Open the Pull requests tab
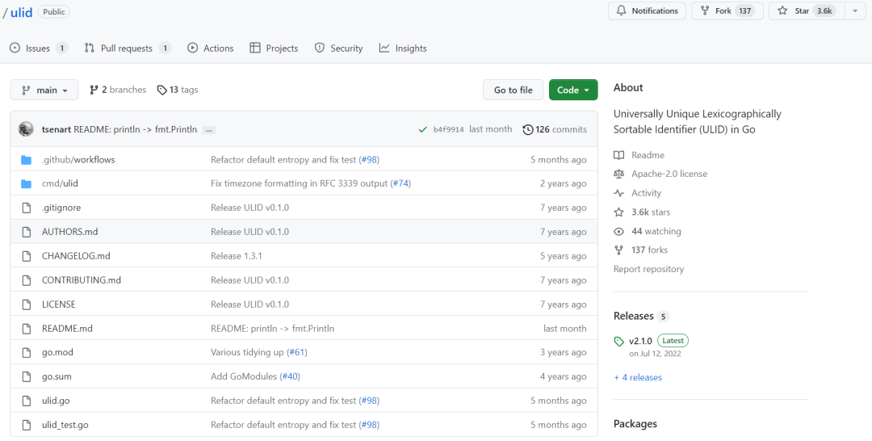The width and height of the screenshot is (872, 441). point(128,48)
